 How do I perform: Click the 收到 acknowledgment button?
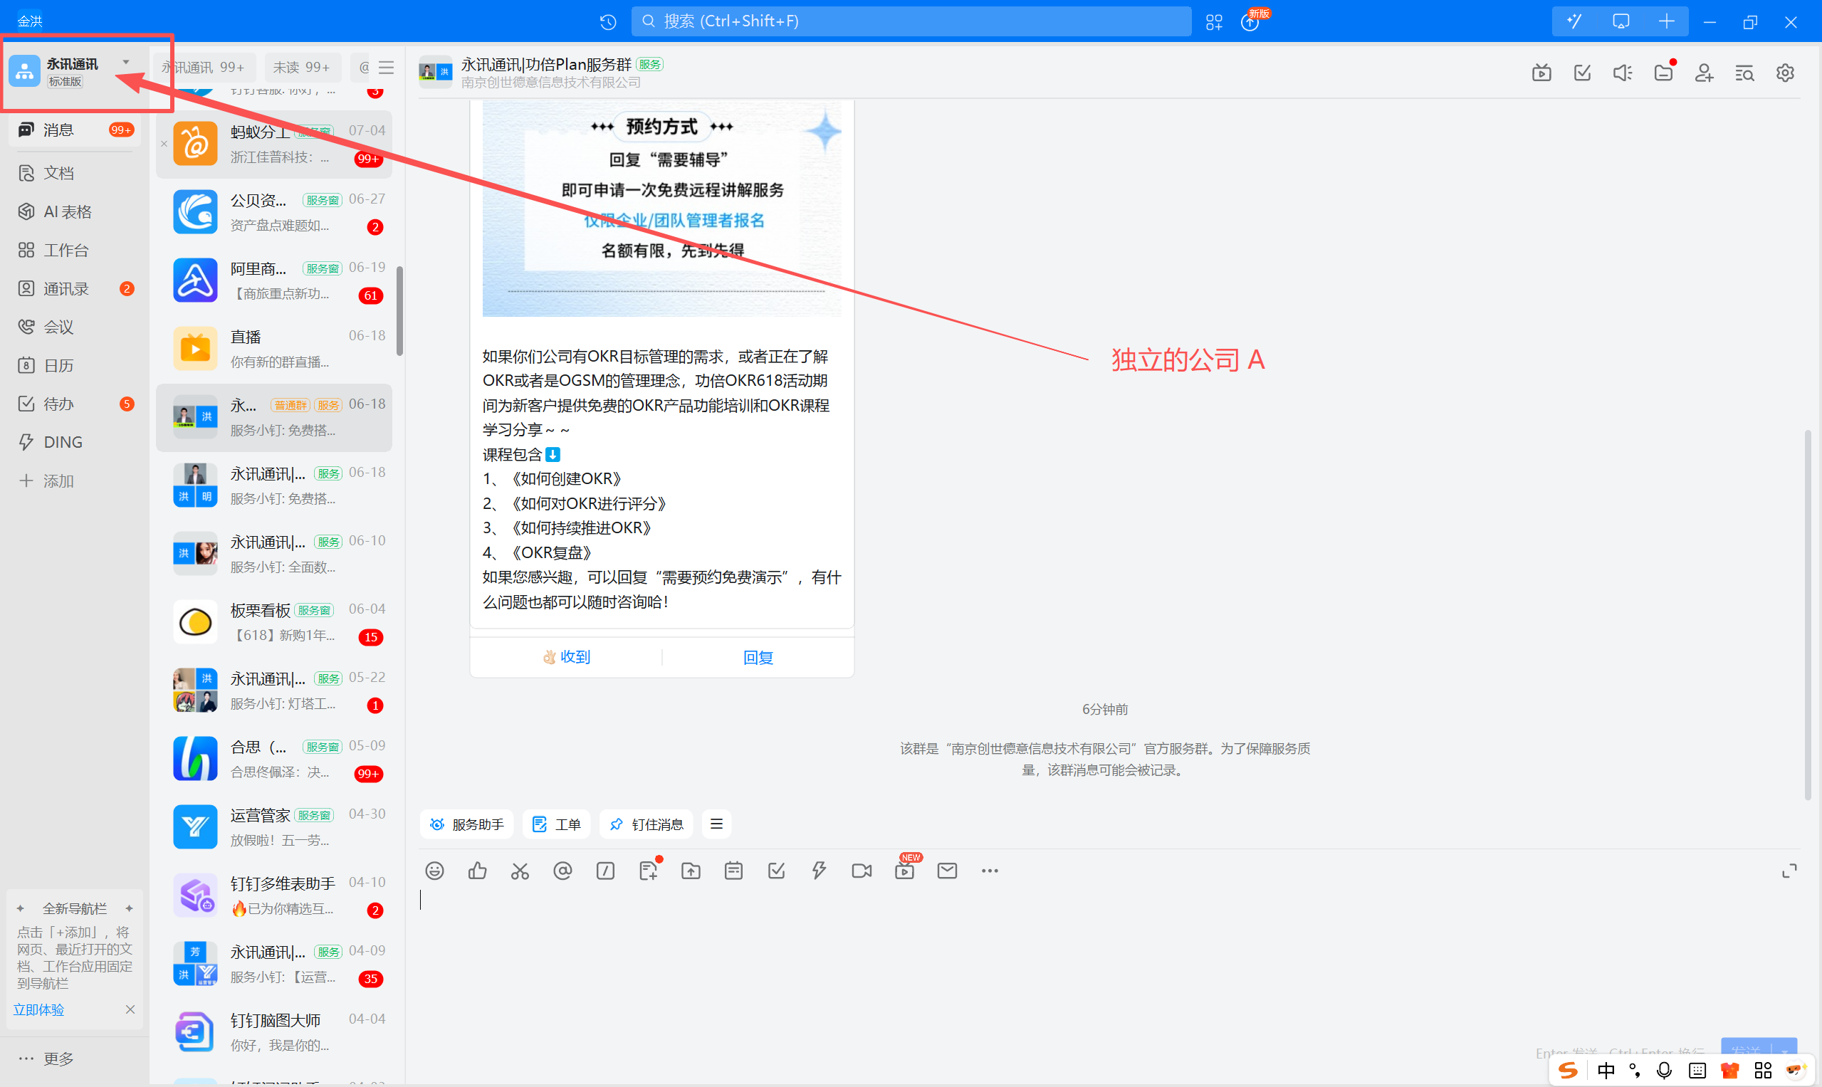point(566,657)
